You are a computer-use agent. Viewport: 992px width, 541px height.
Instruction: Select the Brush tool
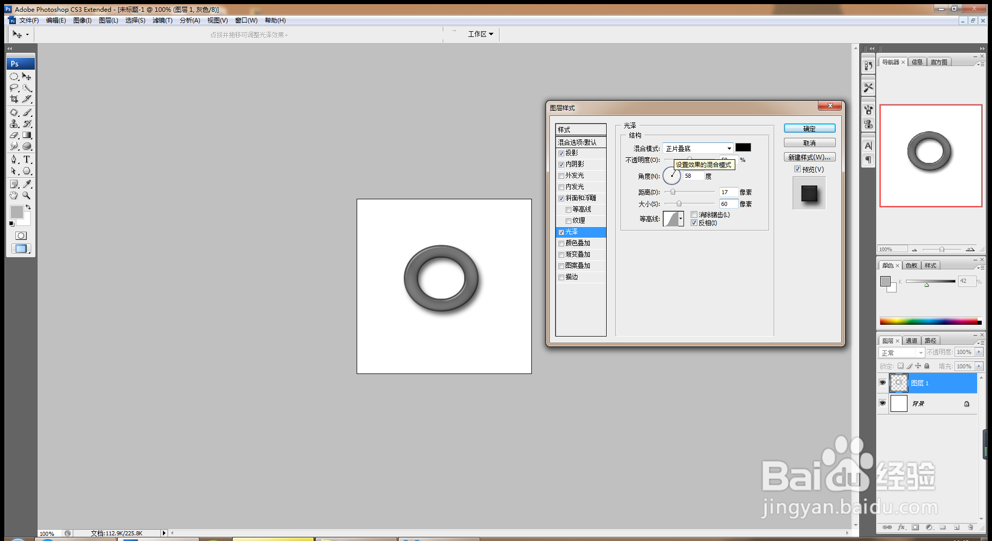27,112
